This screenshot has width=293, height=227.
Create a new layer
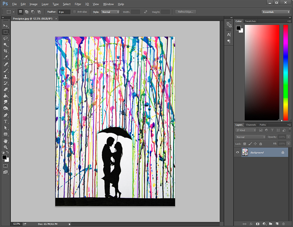277,224
